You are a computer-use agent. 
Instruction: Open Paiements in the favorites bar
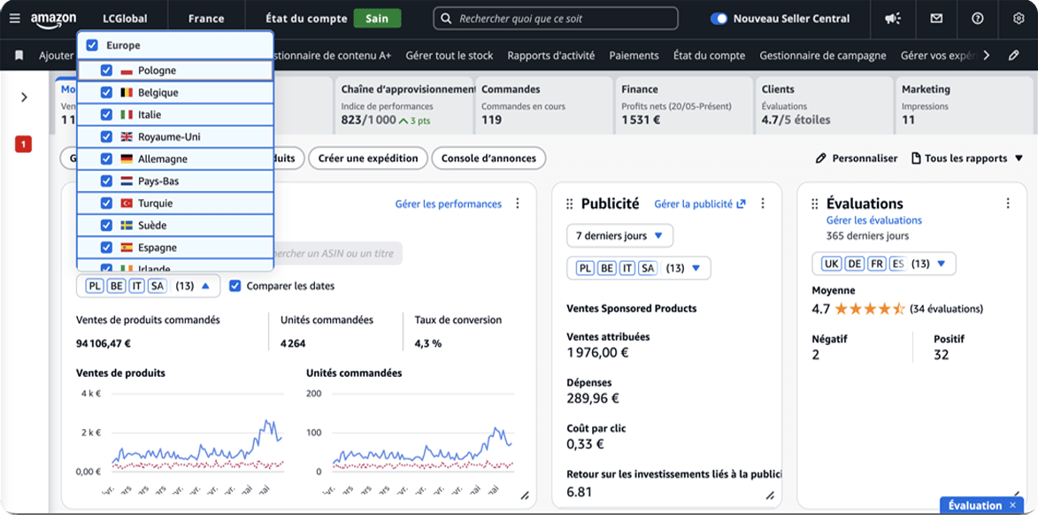tap(634, 56)
